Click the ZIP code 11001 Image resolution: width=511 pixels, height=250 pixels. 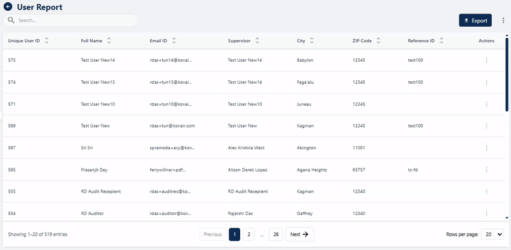point(358,148)
